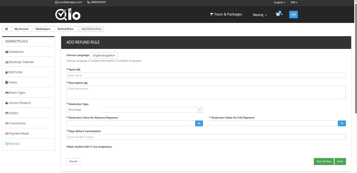Viewport: 357px width, 173px height.
Task: Click the Service Products icon
Action: pyautogui.click(x=7, y=103)
